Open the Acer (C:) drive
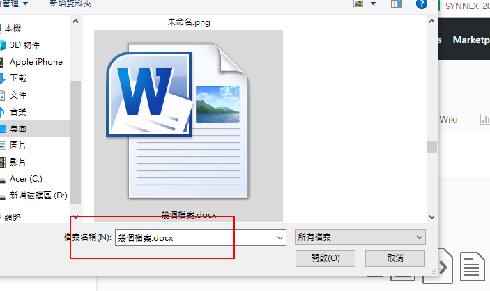The height and width of the screenshot is (291, 490). (26, 179)
